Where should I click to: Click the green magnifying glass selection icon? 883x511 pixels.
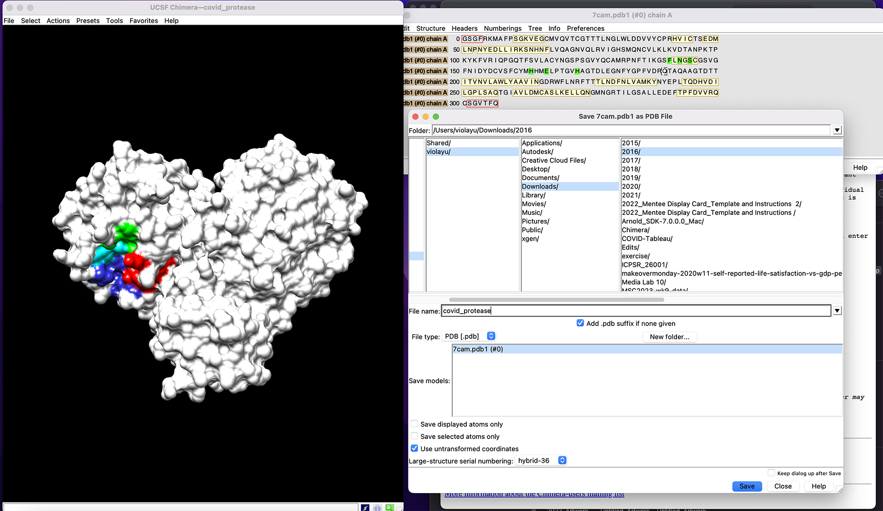(x=390, y=507)
